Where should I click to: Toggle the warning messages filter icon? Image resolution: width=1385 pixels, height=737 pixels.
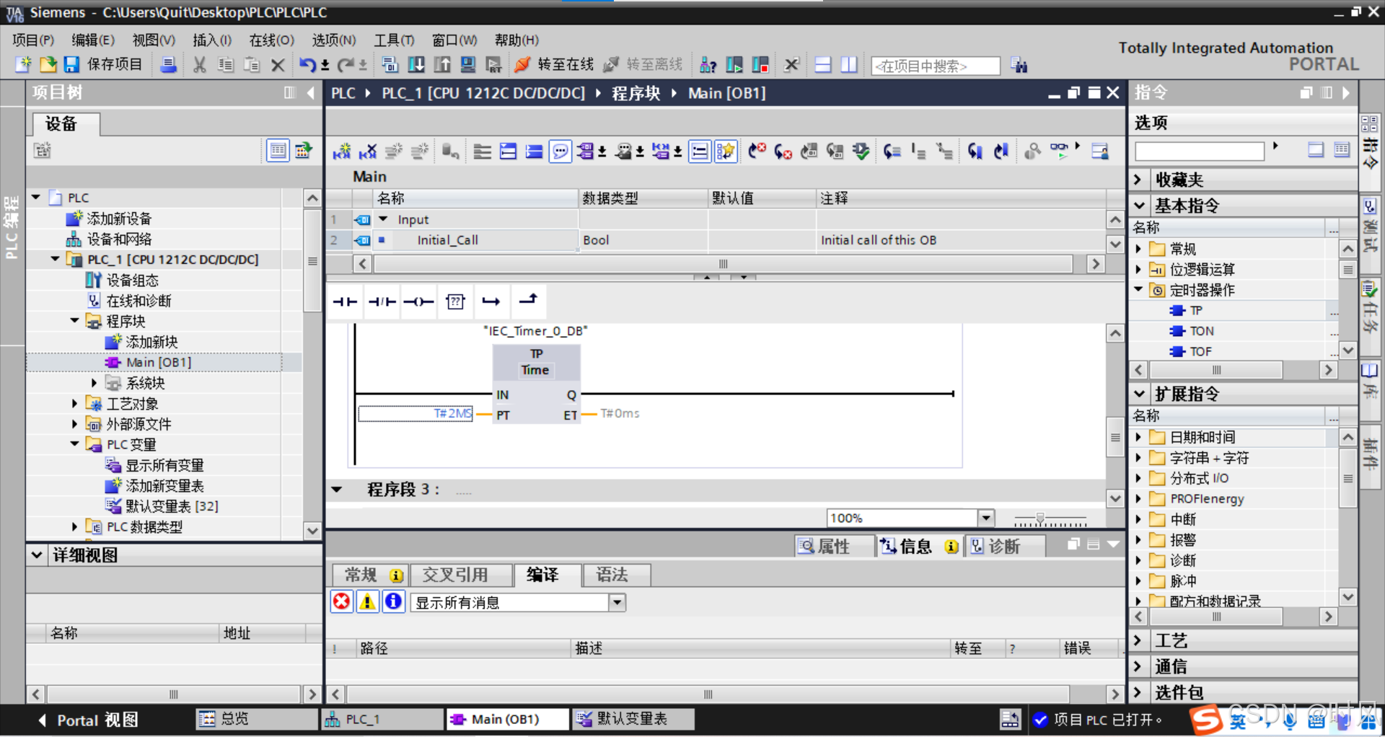click(368, 601)
